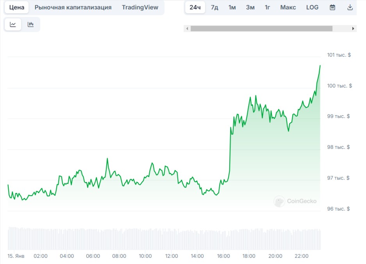Select the 24ч time range
This screenshot has height=264, width=366.
[x=195, y=7]
